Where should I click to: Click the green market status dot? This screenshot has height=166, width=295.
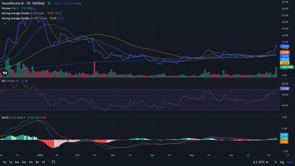click(x=49, y=3)
